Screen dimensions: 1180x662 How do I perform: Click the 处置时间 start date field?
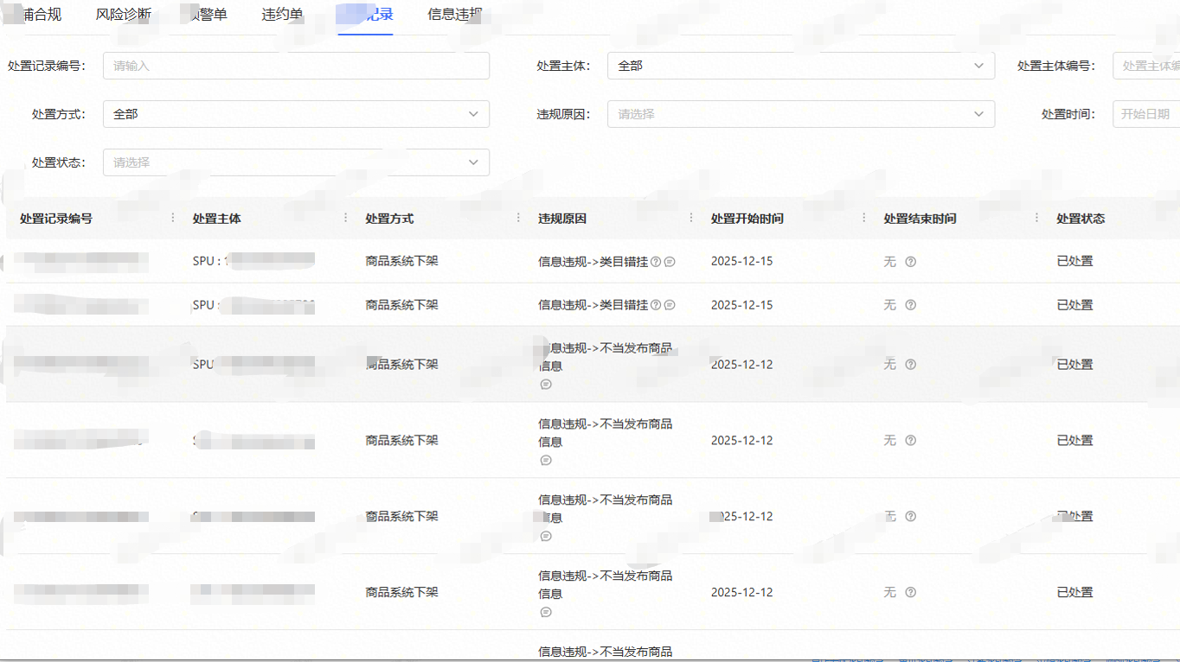pos(1145,114)
